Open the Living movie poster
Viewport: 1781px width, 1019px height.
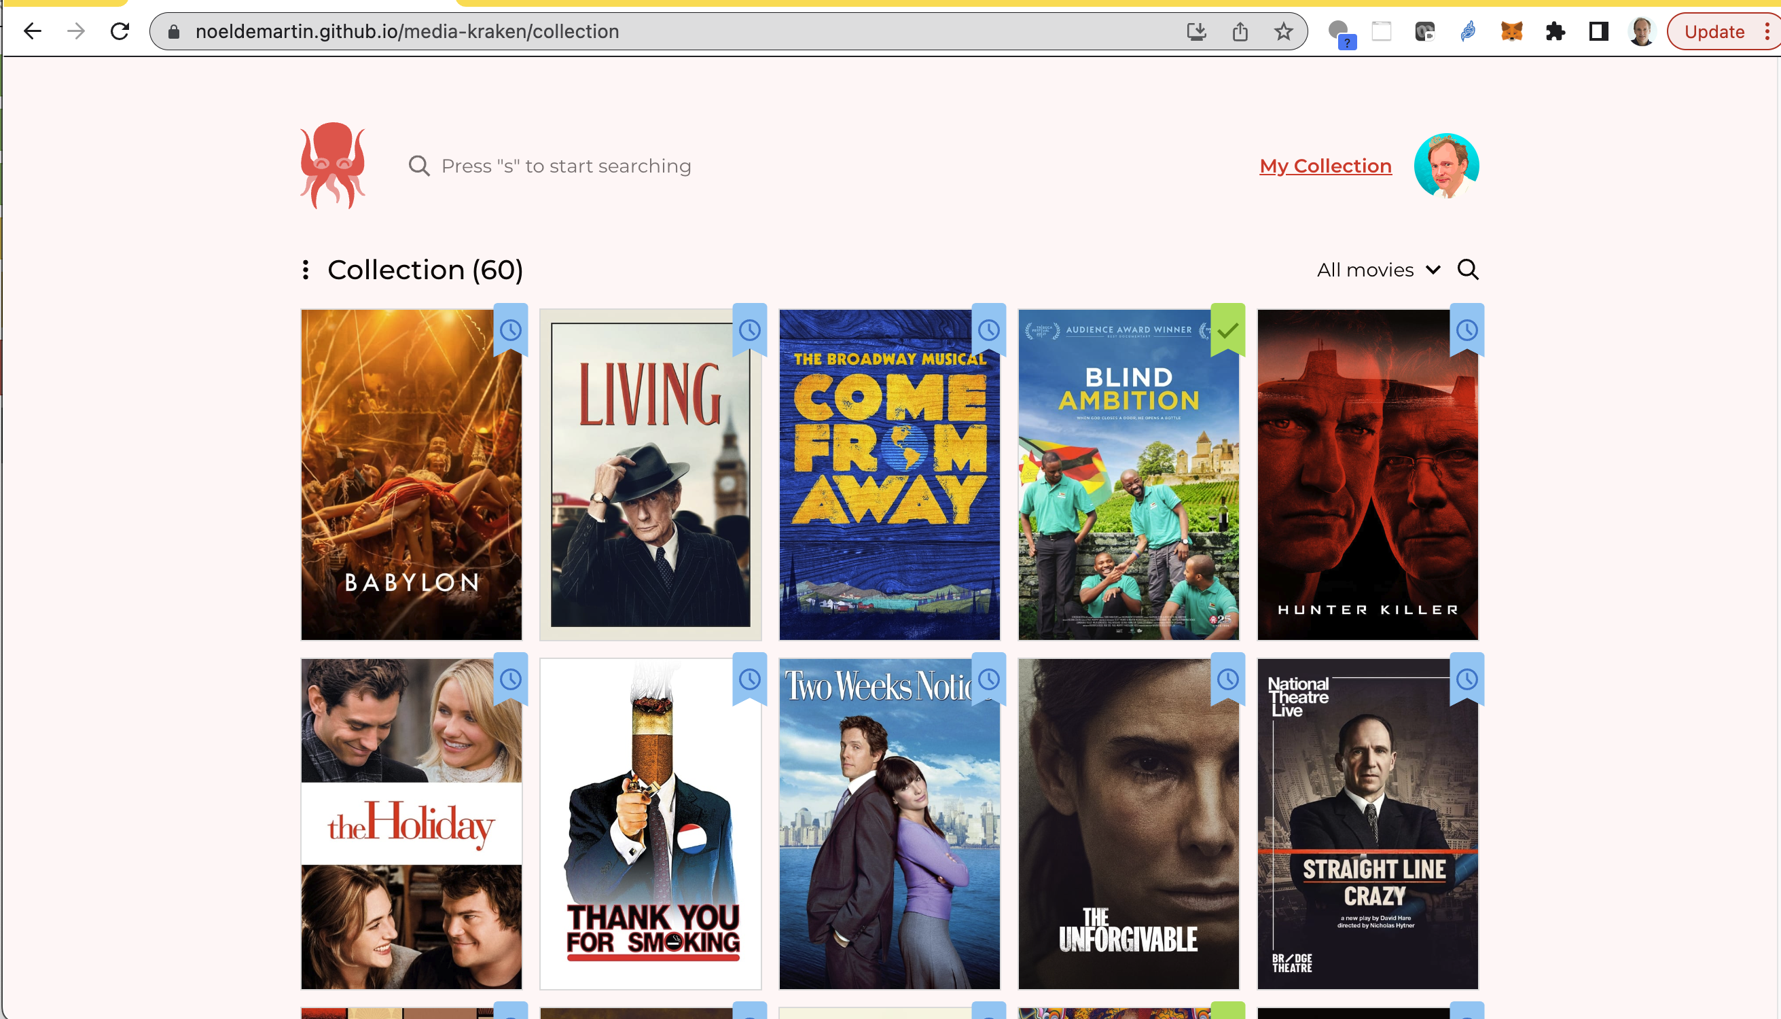point(650,476)
